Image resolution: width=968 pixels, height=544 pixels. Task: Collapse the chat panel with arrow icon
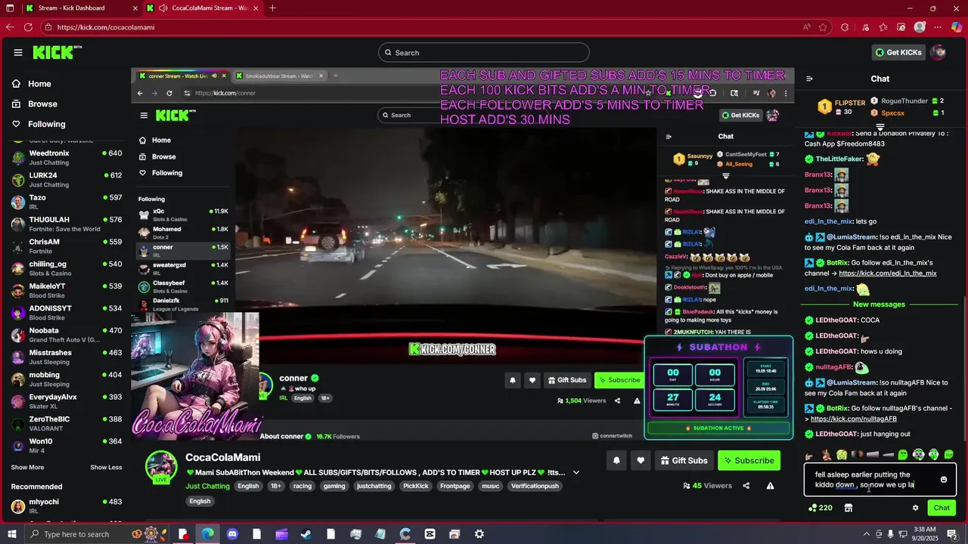809,79
